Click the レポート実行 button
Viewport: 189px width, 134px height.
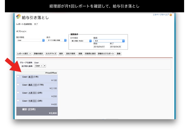(23, 54)
